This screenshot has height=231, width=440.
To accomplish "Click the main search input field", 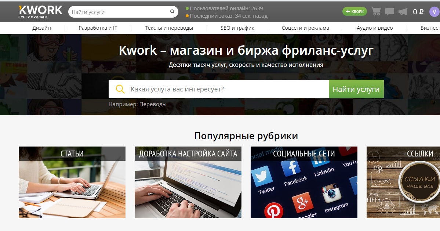I will pyautogui.click(x=220, y=89).
